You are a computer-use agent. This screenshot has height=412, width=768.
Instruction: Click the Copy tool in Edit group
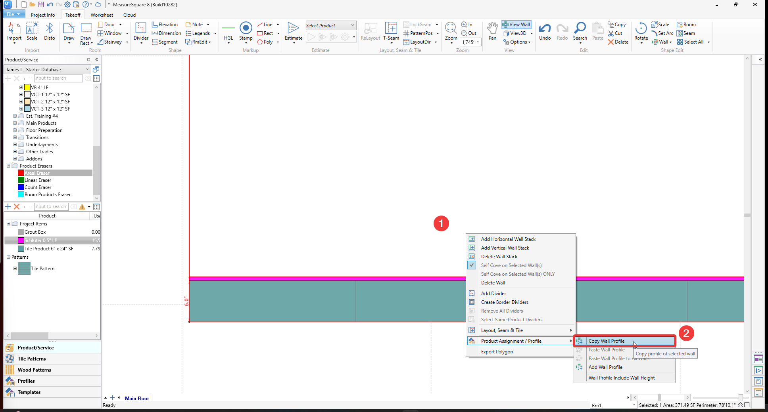tap(617, 25)
